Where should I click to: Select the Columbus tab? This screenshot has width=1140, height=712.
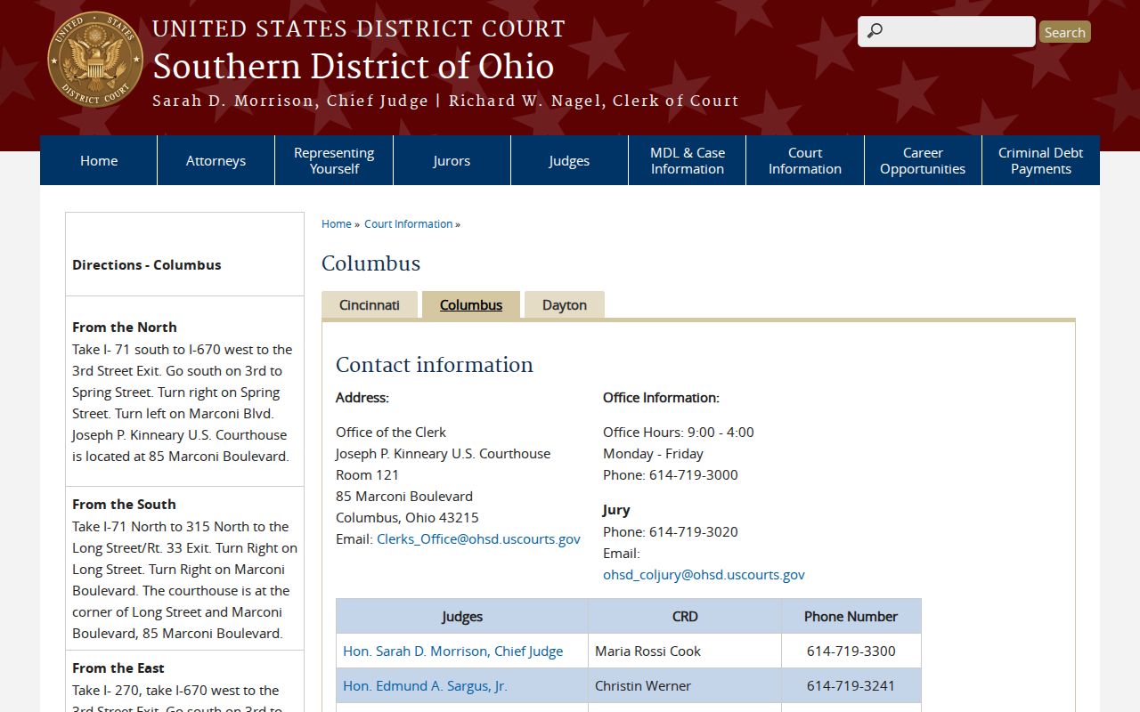point(471,304)
